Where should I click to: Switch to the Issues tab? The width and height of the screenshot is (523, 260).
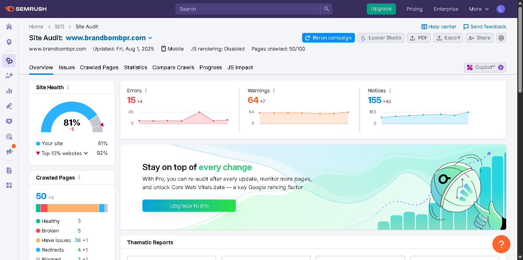67,67
